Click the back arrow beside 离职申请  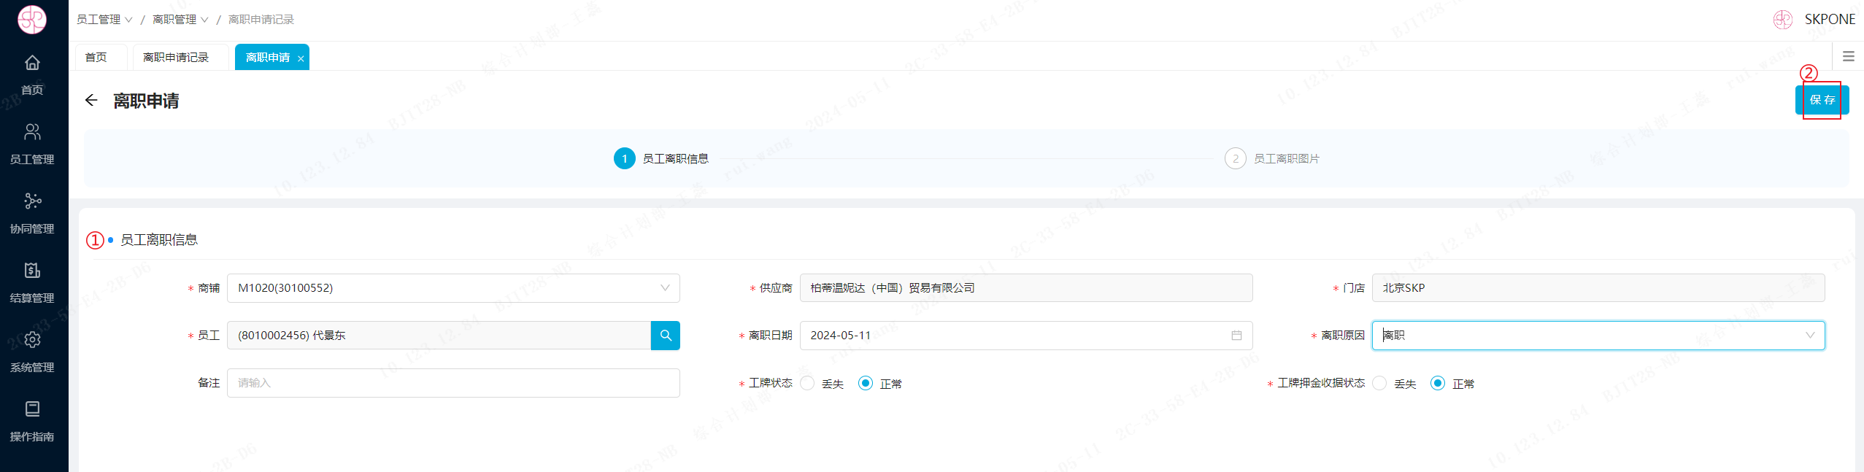point(91,101)
